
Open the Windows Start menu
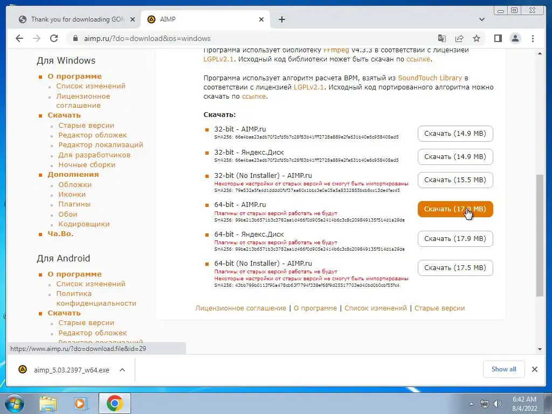pos(14,403)
